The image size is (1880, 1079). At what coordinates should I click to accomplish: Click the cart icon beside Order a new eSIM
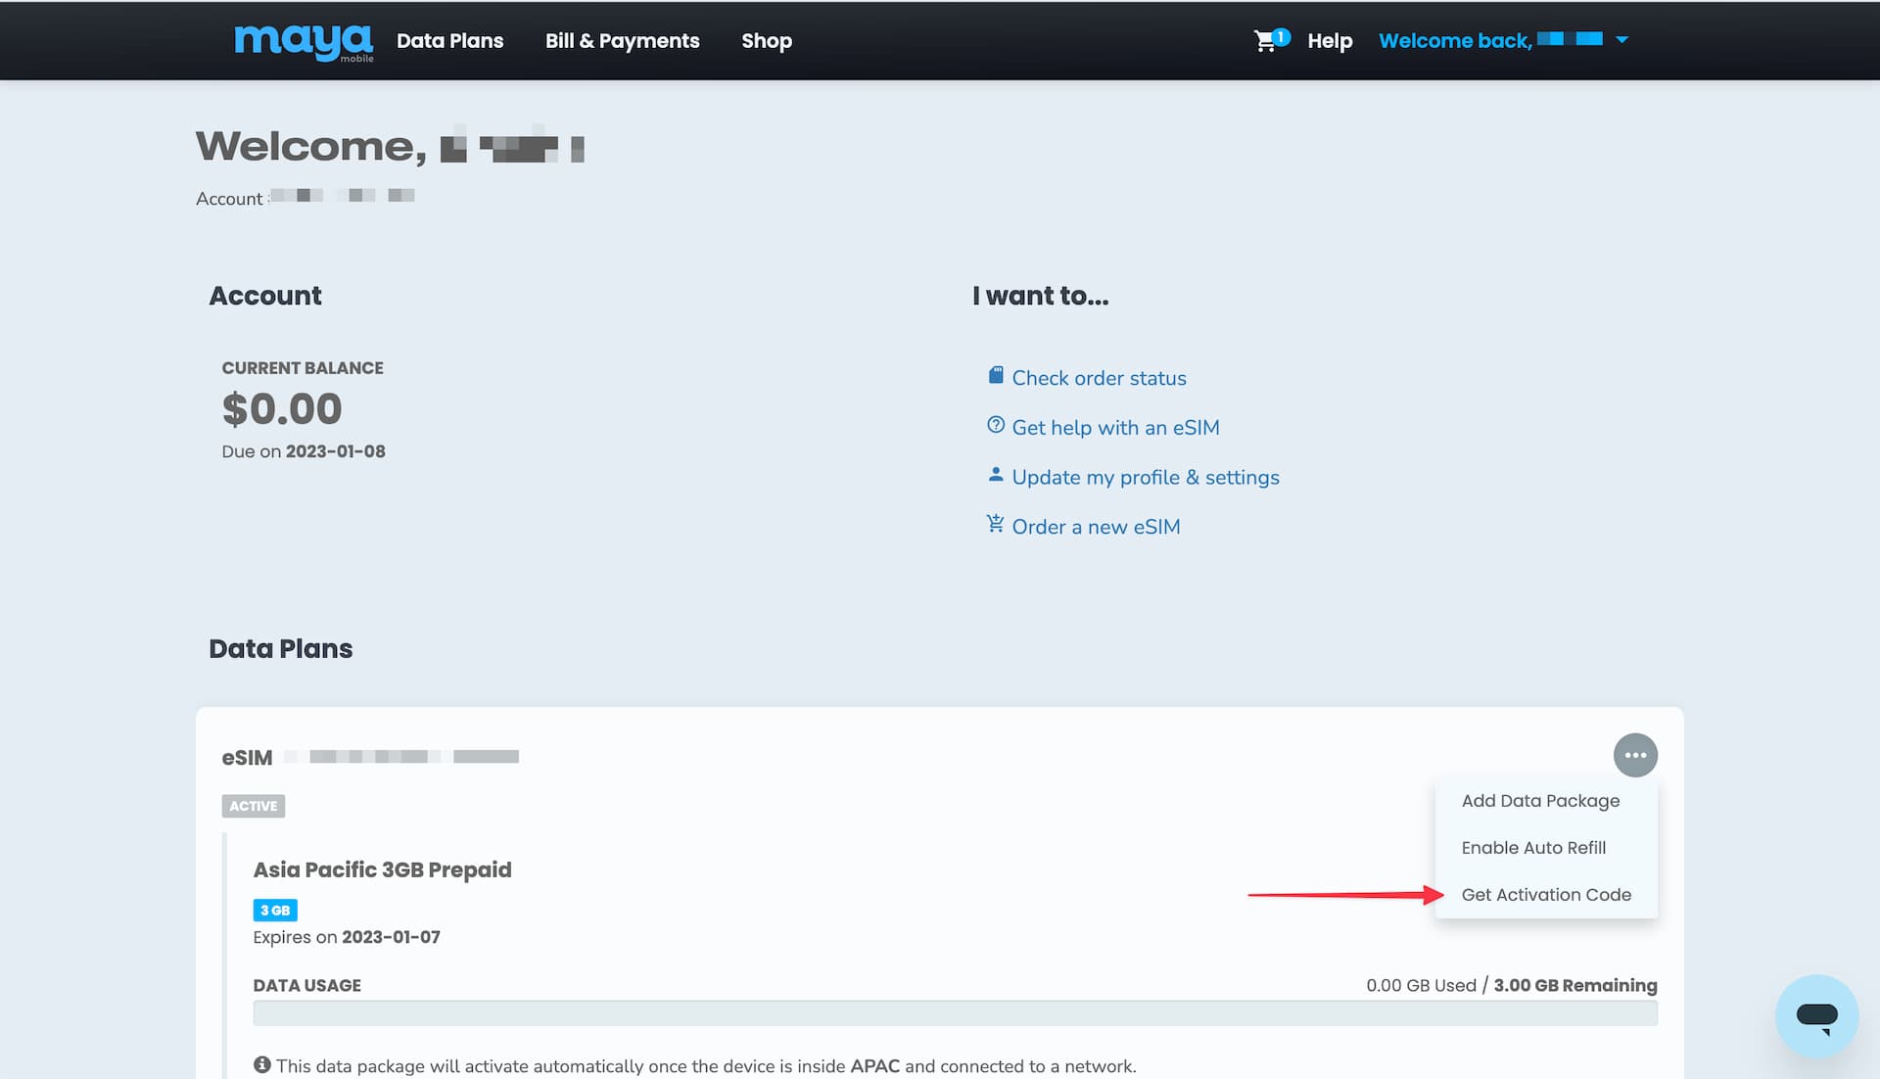996,524
